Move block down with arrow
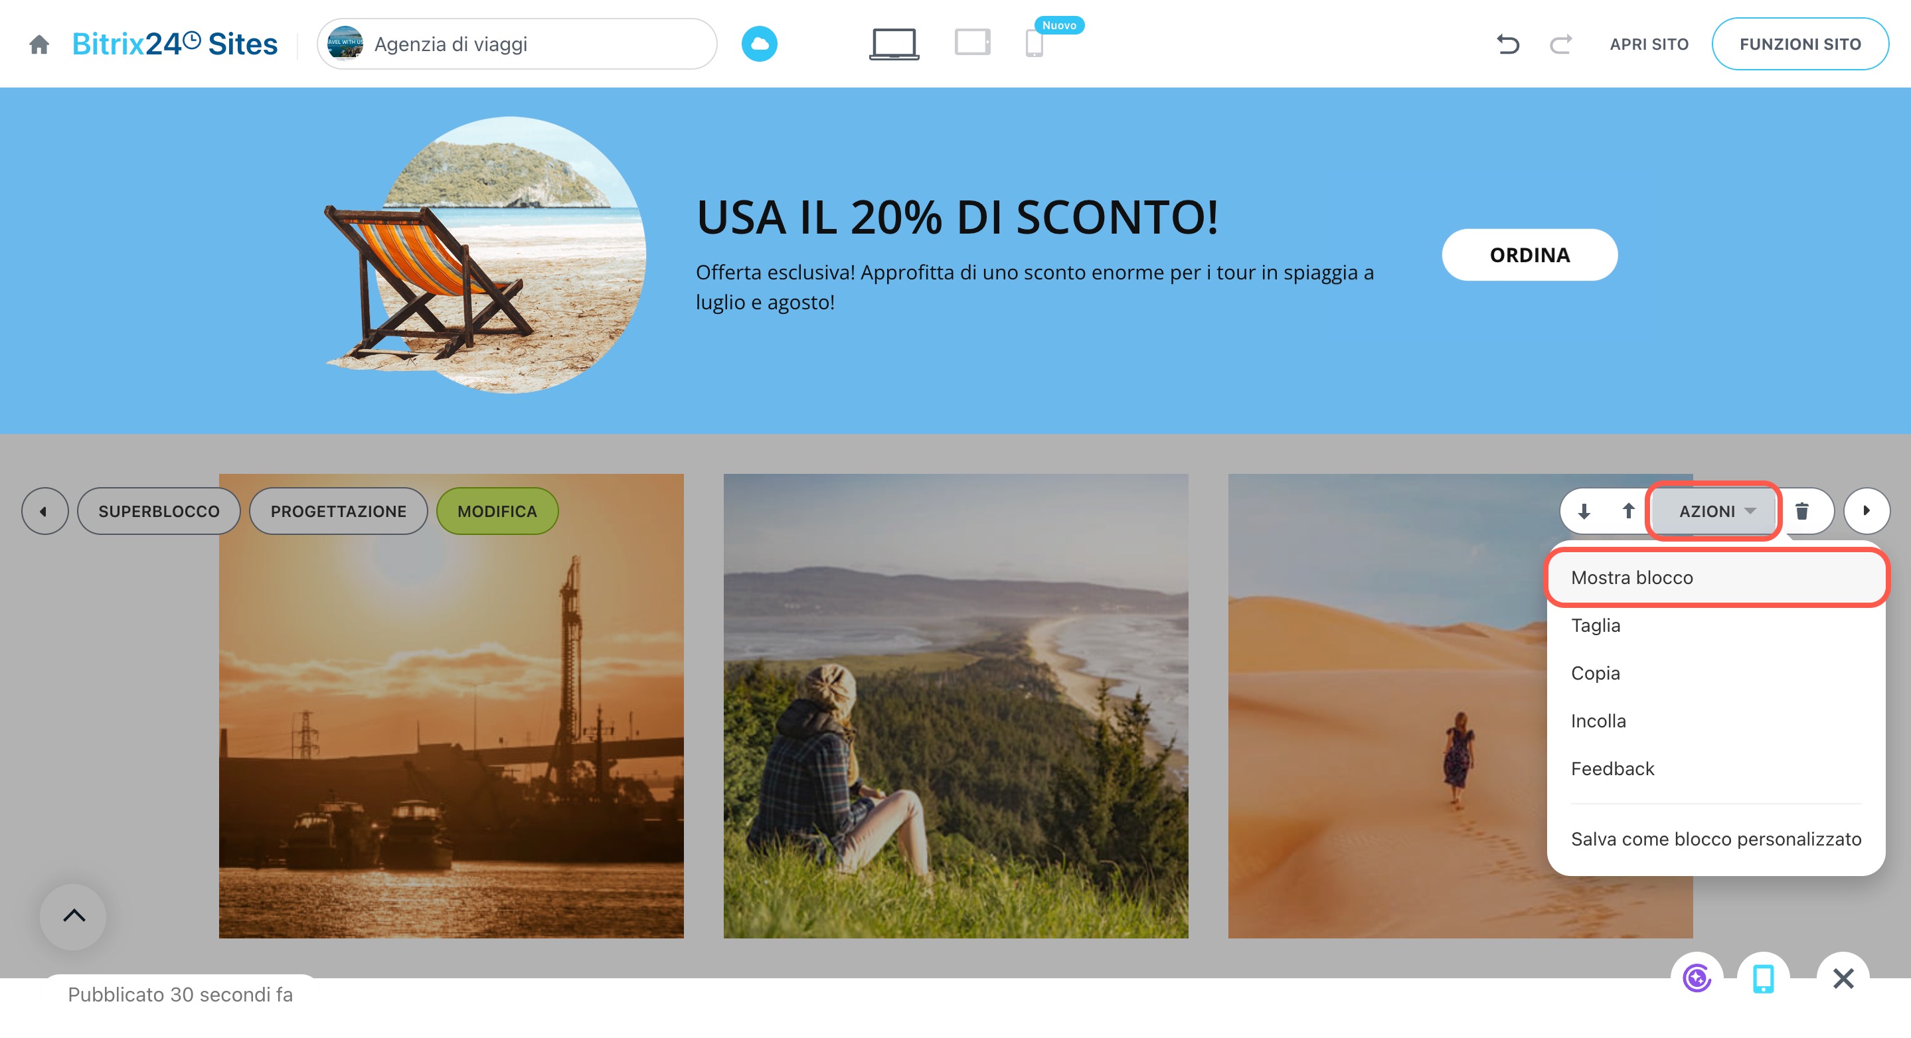 click(x=1584, y=511)
